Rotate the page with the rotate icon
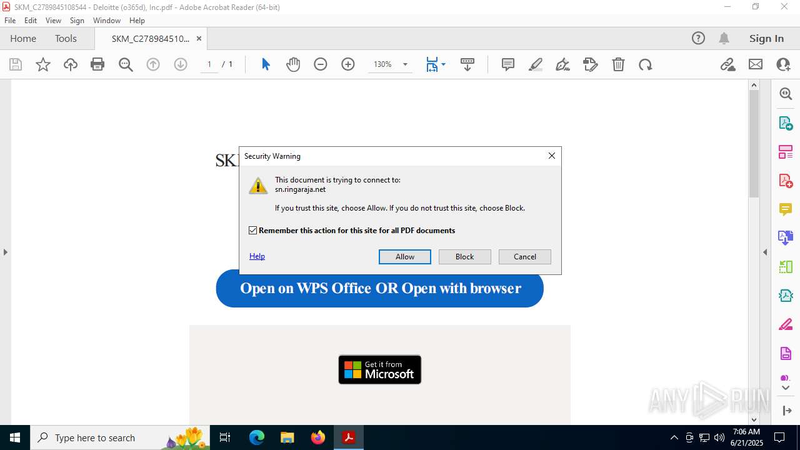Screen dimensions: 800x450 click(x=646, y=64)
